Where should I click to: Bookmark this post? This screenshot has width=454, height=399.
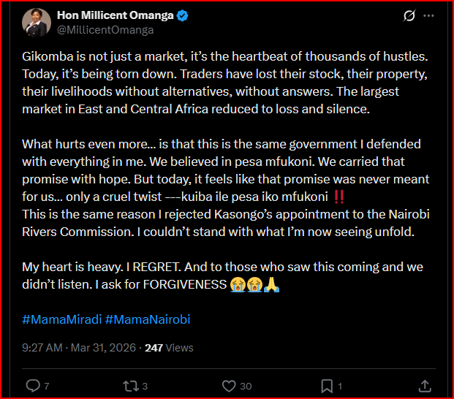[327, 385]
